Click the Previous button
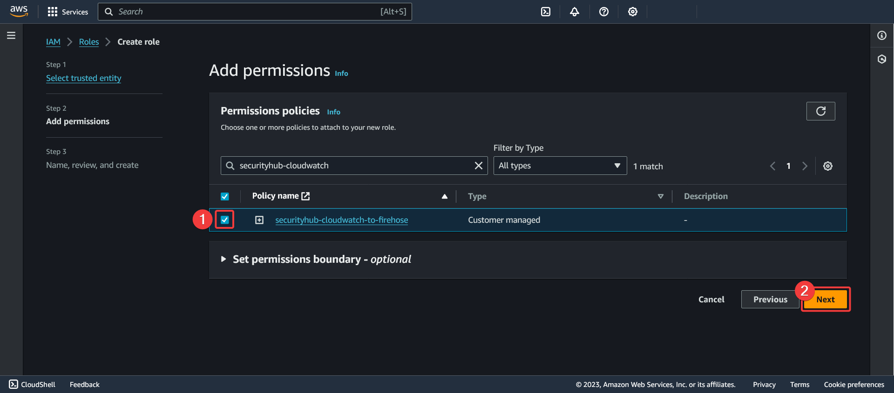This screenshot has width=894, height=393. coord(770,300)
